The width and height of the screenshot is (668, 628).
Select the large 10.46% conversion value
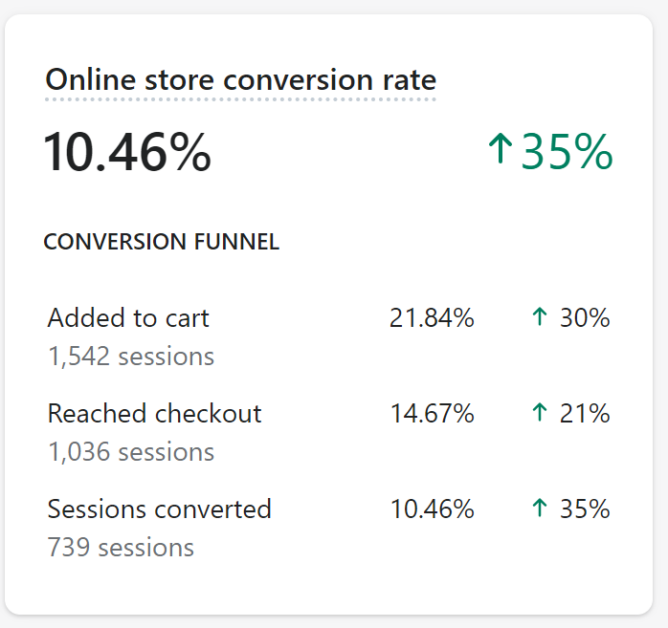127,151
